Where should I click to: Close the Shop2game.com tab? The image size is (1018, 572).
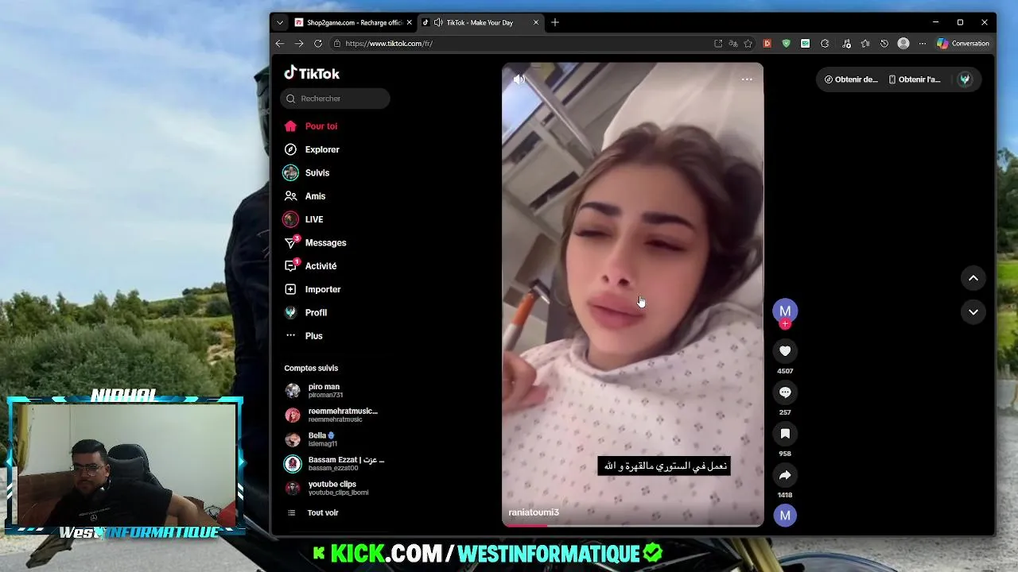click(410, 22)
